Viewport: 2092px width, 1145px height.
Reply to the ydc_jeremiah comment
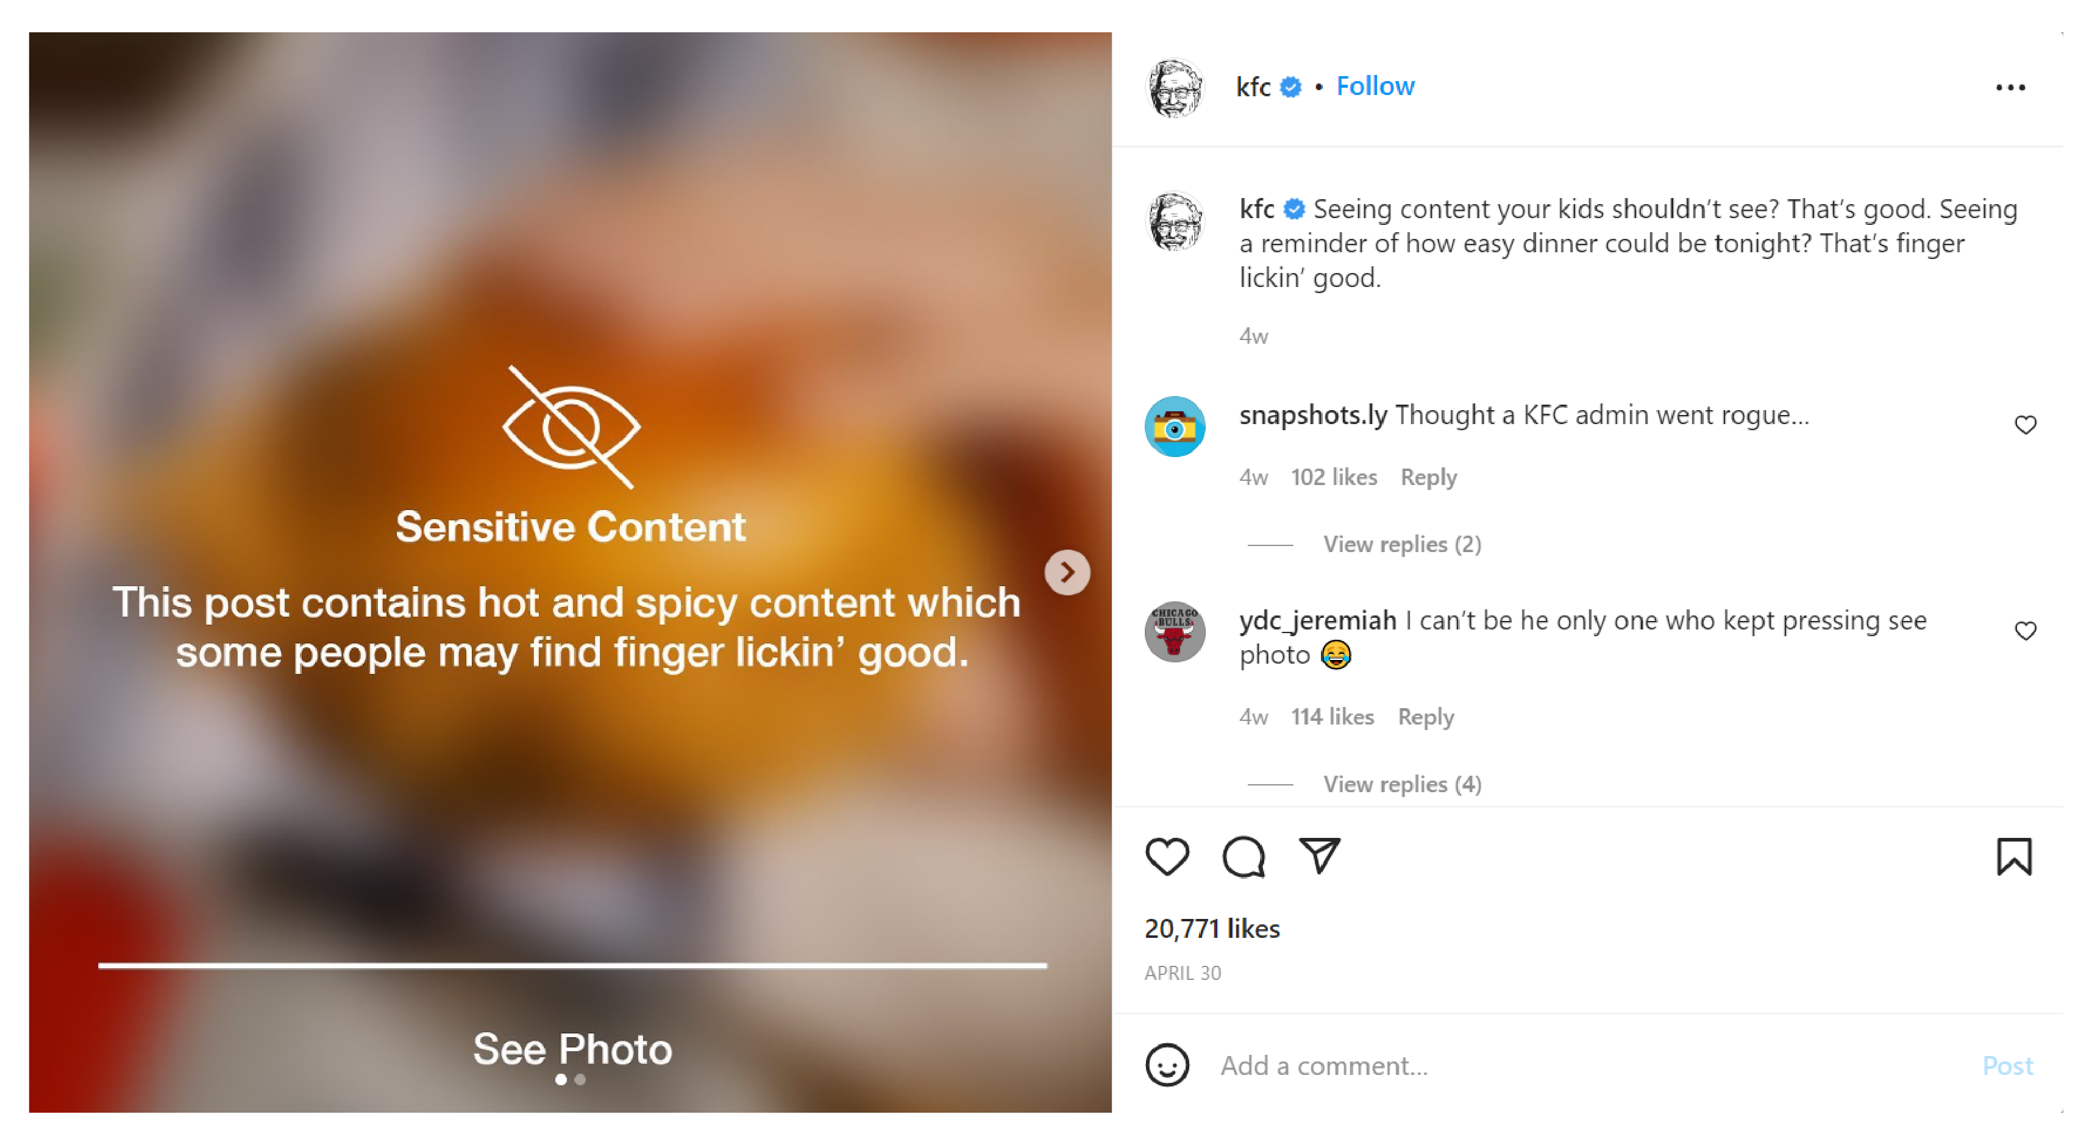click(1425, 717)
